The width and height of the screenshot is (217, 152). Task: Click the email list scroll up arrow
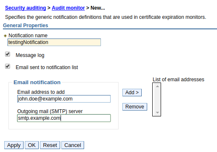(157, 86)
